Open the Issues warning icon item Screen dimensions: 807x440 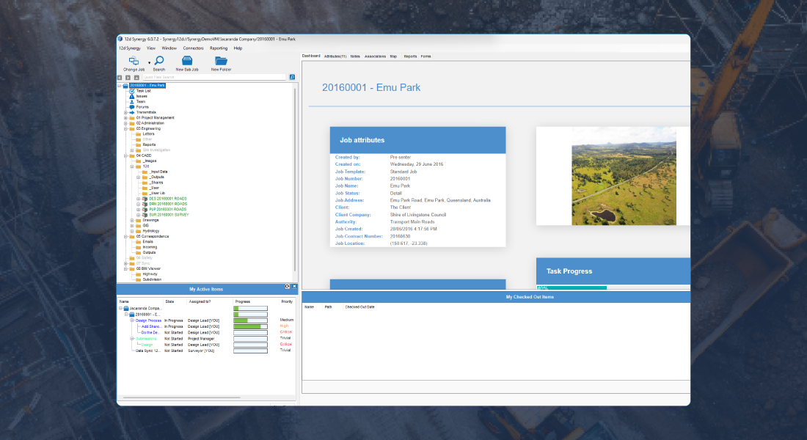(132, 96)
